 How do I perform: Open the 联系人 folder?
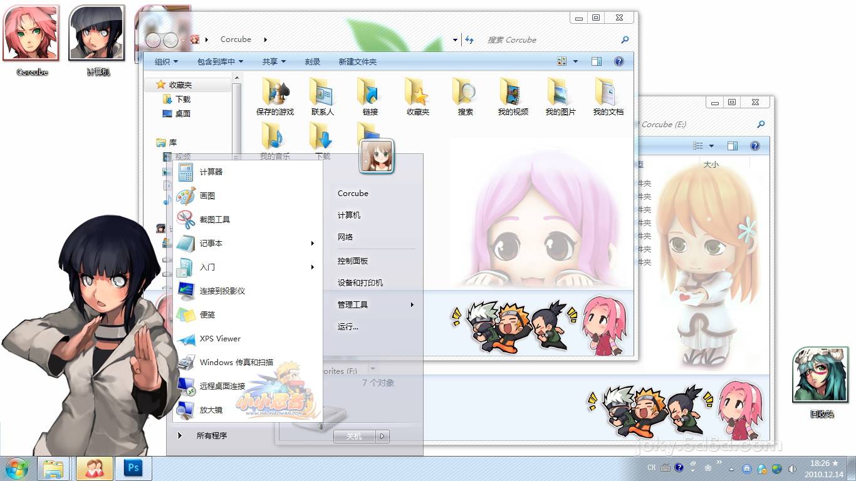tap(323, 97)
